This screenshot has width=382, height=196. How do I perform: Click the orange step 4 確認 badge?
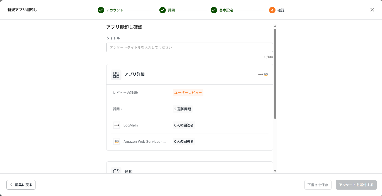272,10
